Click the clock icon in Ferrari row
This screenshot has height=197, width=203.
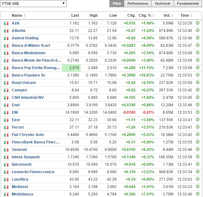[x=197, y=127]
